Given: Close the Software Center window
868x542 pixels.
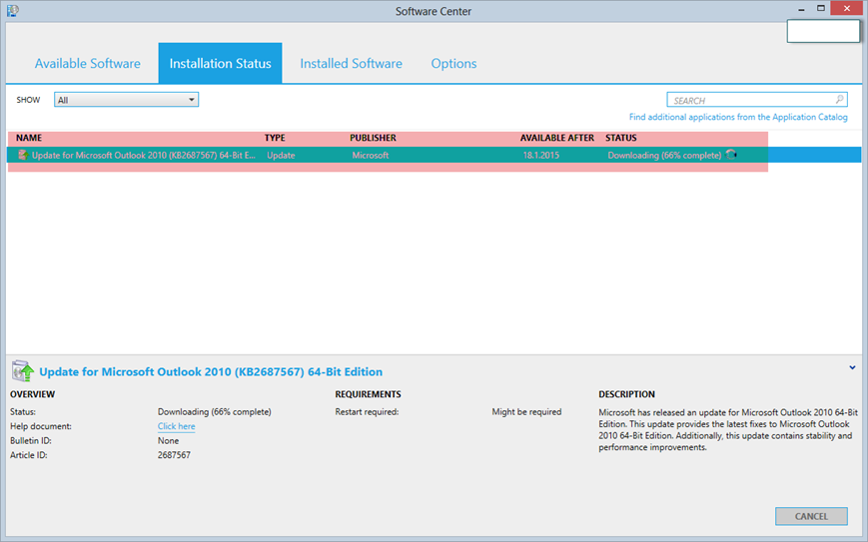Looking at the screenshot, I should (847, 8).
